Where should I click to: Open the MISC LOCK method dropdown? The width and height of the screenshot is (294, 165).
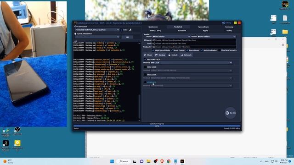(191, 70)
